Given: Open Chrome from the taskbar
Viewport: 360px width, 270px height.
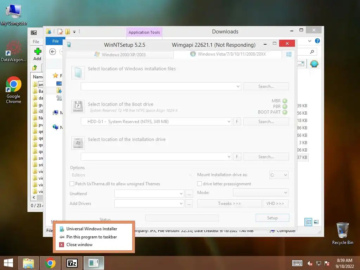Looking at the screenshot, I should 50,263.
